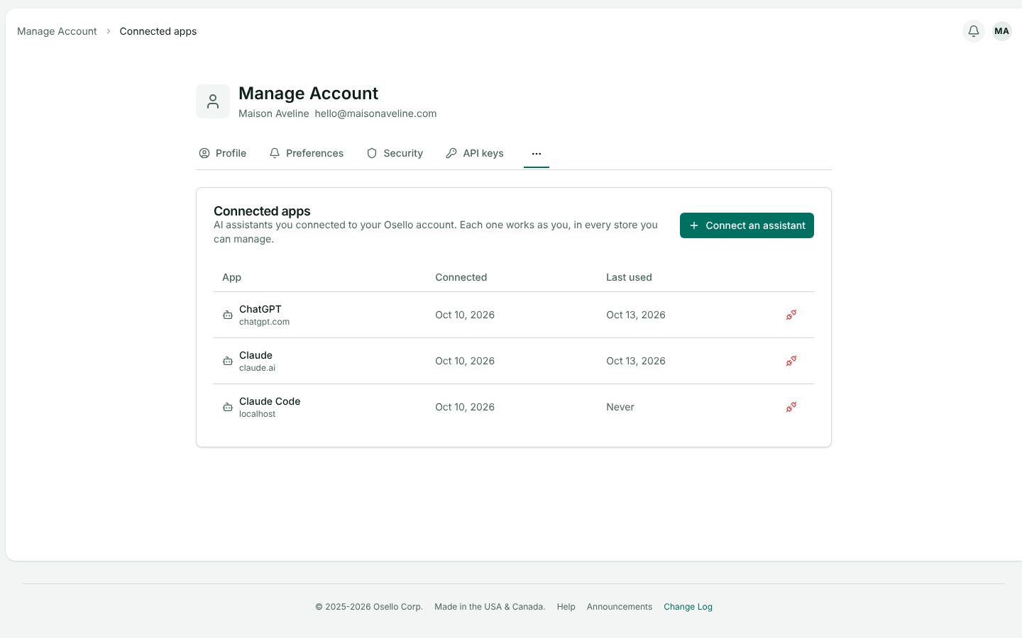Click the account person icon beside Manage Account
The image size is (1022, 638).
tap(213, 101)
